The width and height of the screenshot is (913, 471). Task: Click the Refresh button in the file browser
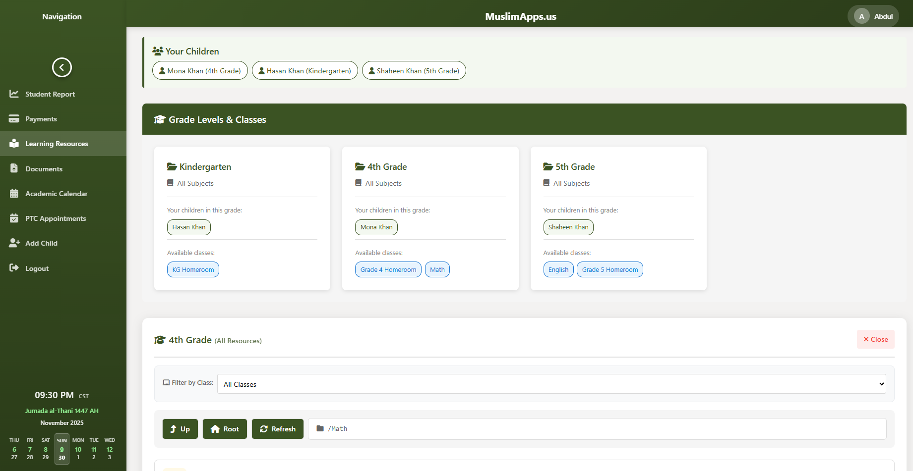click(x=278, y=429)
